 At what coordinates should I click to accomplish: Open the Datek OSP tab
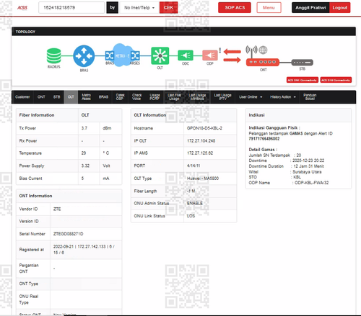click(x=120, y=97)
